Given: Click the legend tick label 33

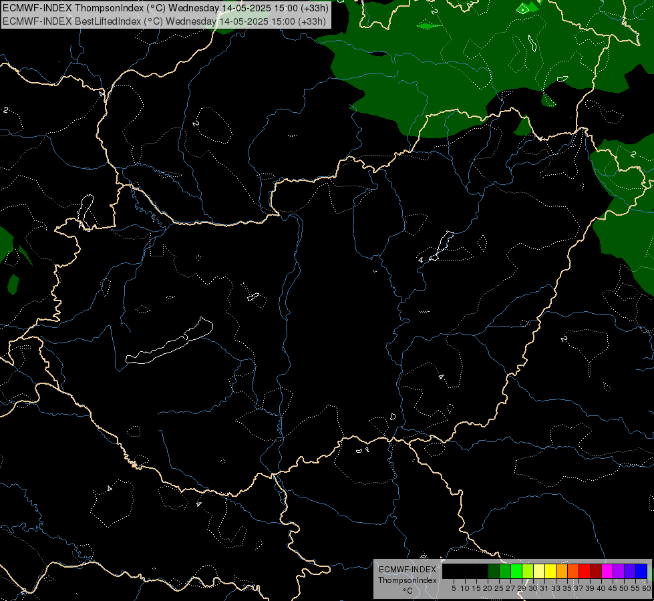Looking at the screenshot, I should pyautogui.click(x=556, y=588).
